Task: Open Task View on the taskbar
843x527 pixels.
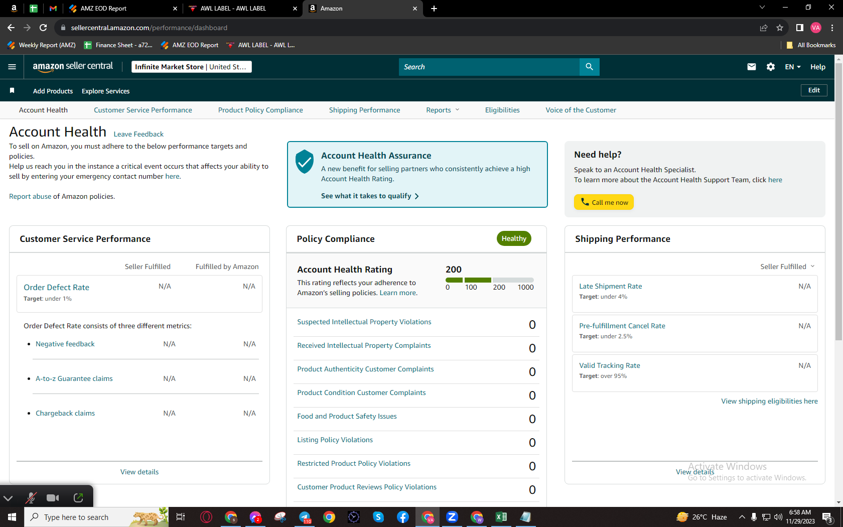Action: point(181,517)
